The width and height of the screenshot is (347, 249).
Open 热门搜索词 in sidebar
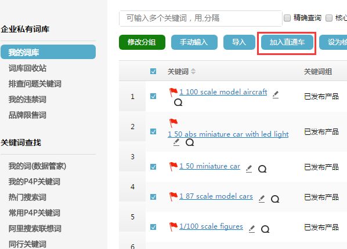(x=27, y=197)
